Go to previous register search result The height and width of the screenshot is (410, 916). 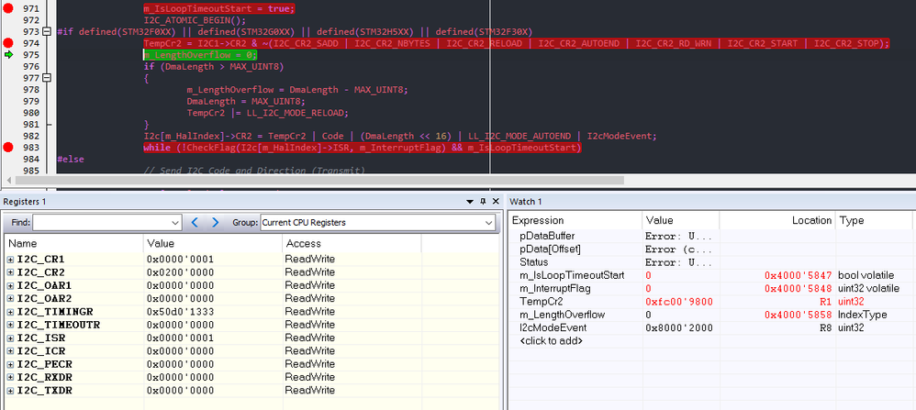[x=195, y=223]
